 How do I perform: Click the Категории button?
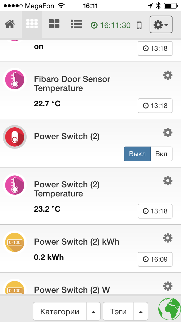click(x=60, y=312)
